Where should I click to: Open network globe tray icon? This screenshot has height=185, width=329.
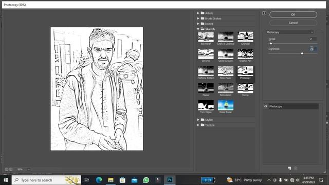[x=292, y=180]
